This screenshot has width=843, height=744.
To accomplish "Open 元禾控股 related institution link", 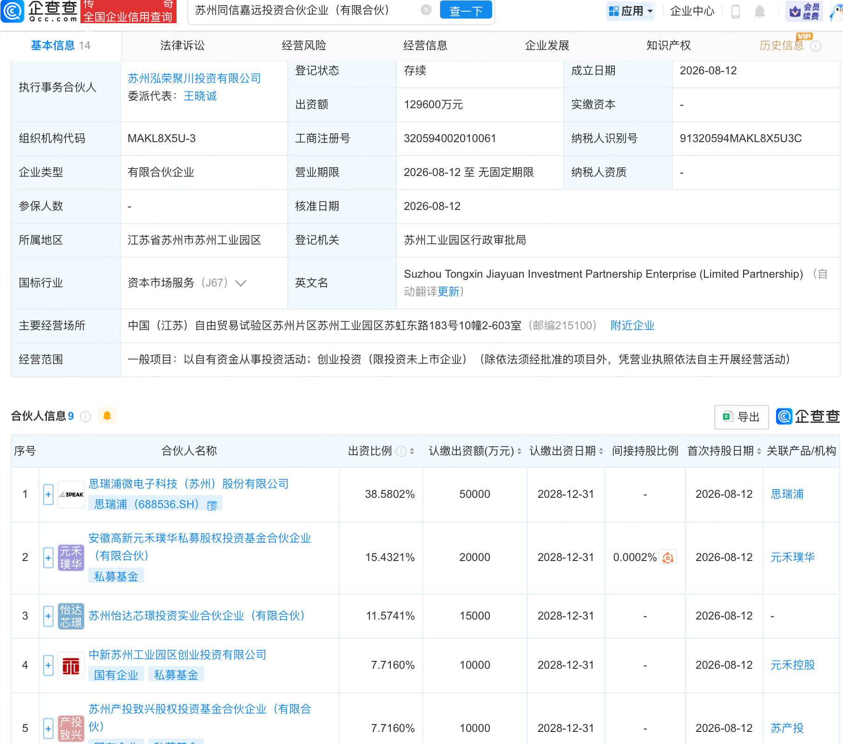I will tap(793, 665).
